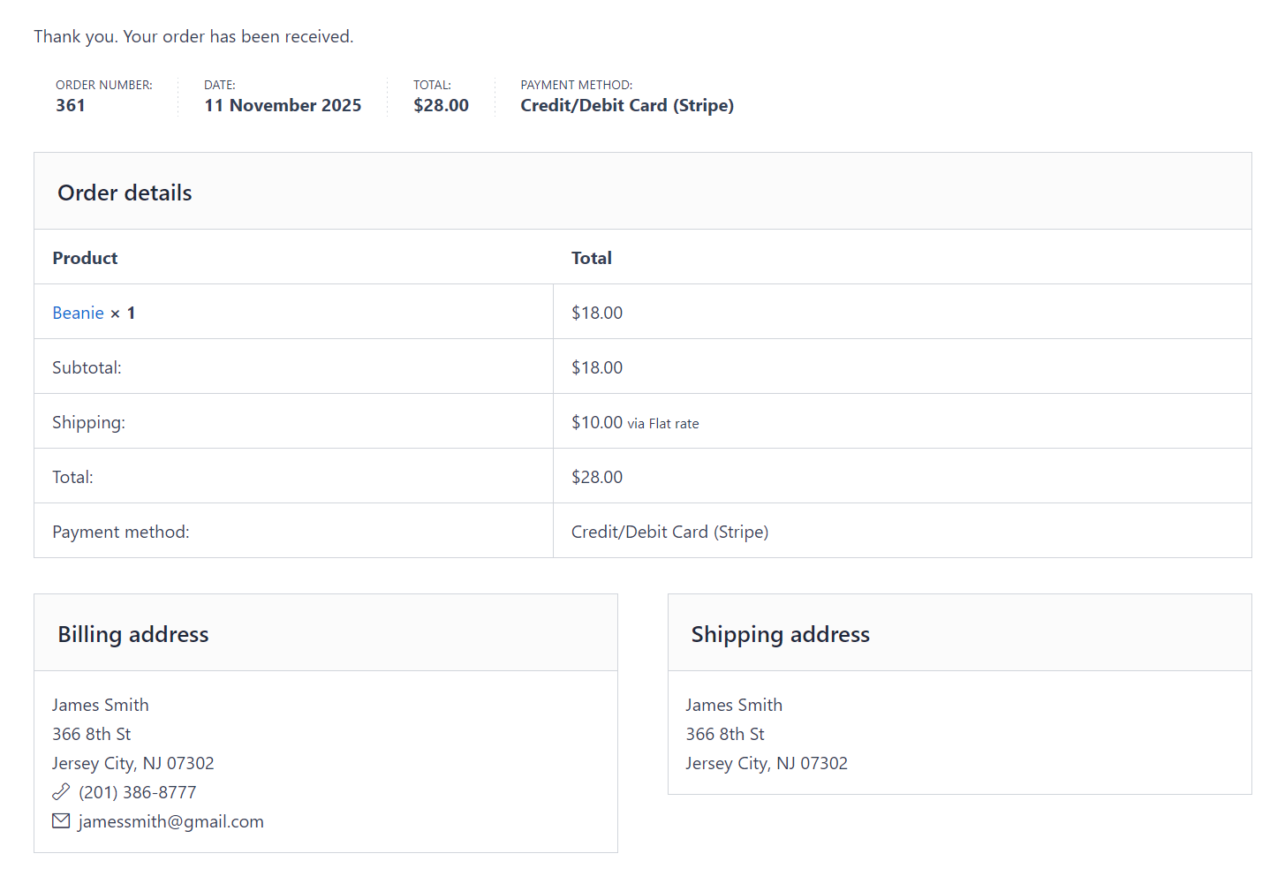Click the phone icon in billing address

click(61, 792)
